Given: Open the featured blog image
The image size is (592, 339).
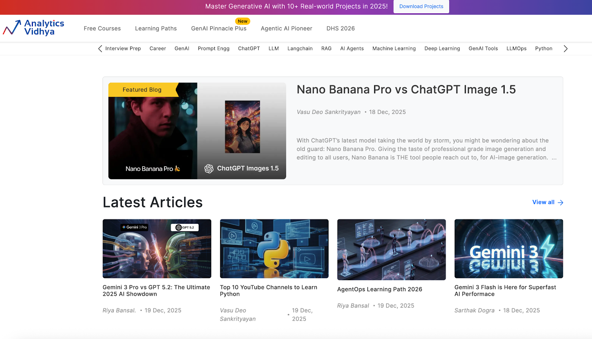Looking at the screenshot, I should tap(197, 131).
